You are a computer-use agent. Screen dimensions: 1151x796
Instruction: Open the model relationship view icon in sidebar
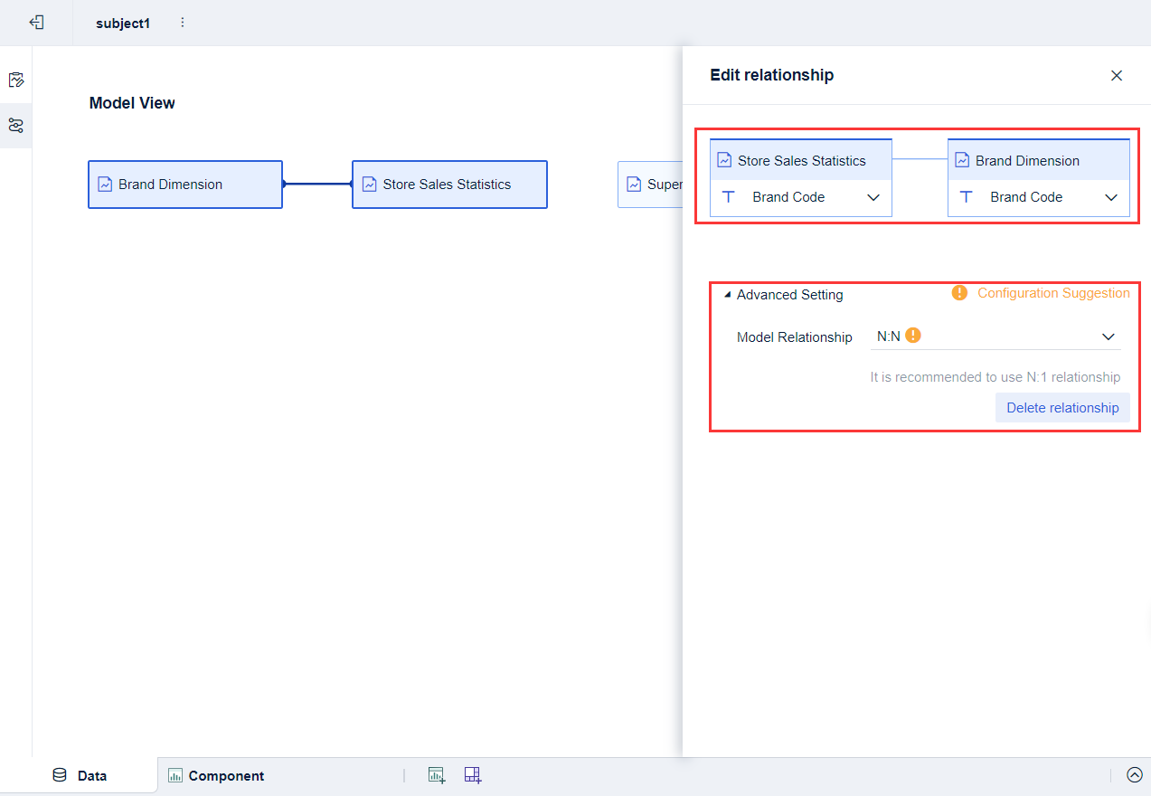16,126
